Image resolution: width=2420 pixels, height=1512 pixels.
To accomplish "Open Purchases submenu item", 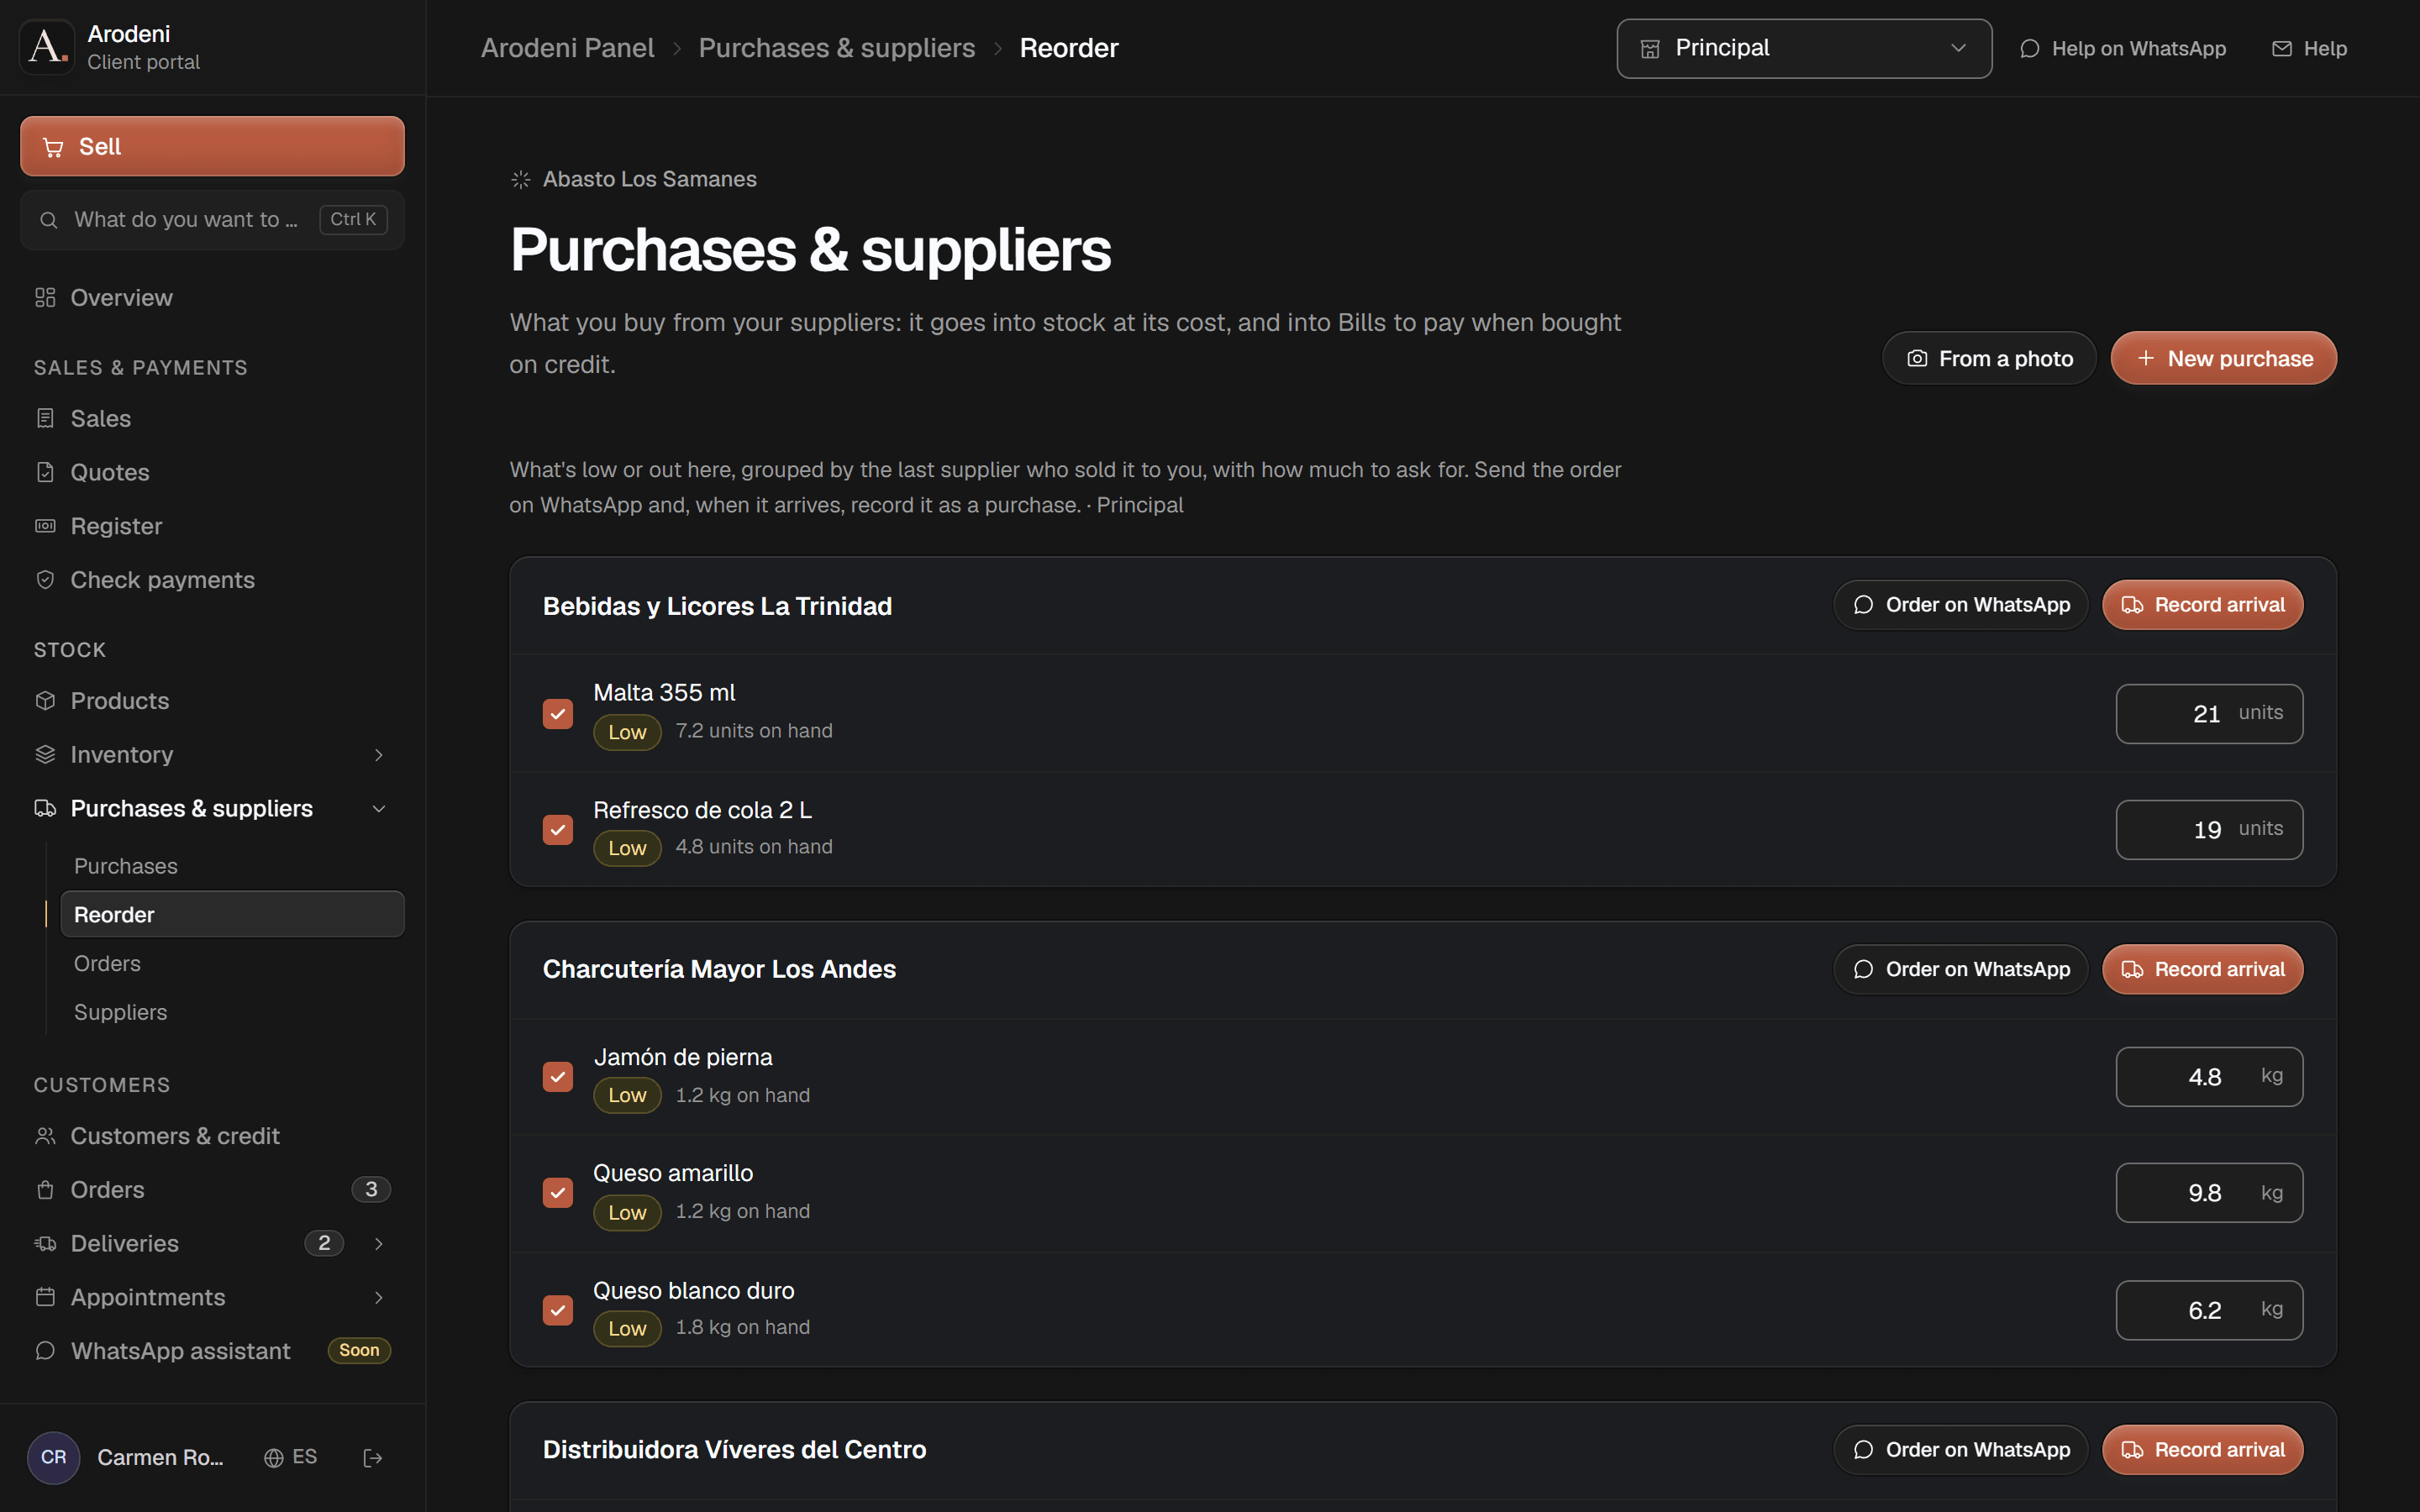I will [x=232, y=866].
